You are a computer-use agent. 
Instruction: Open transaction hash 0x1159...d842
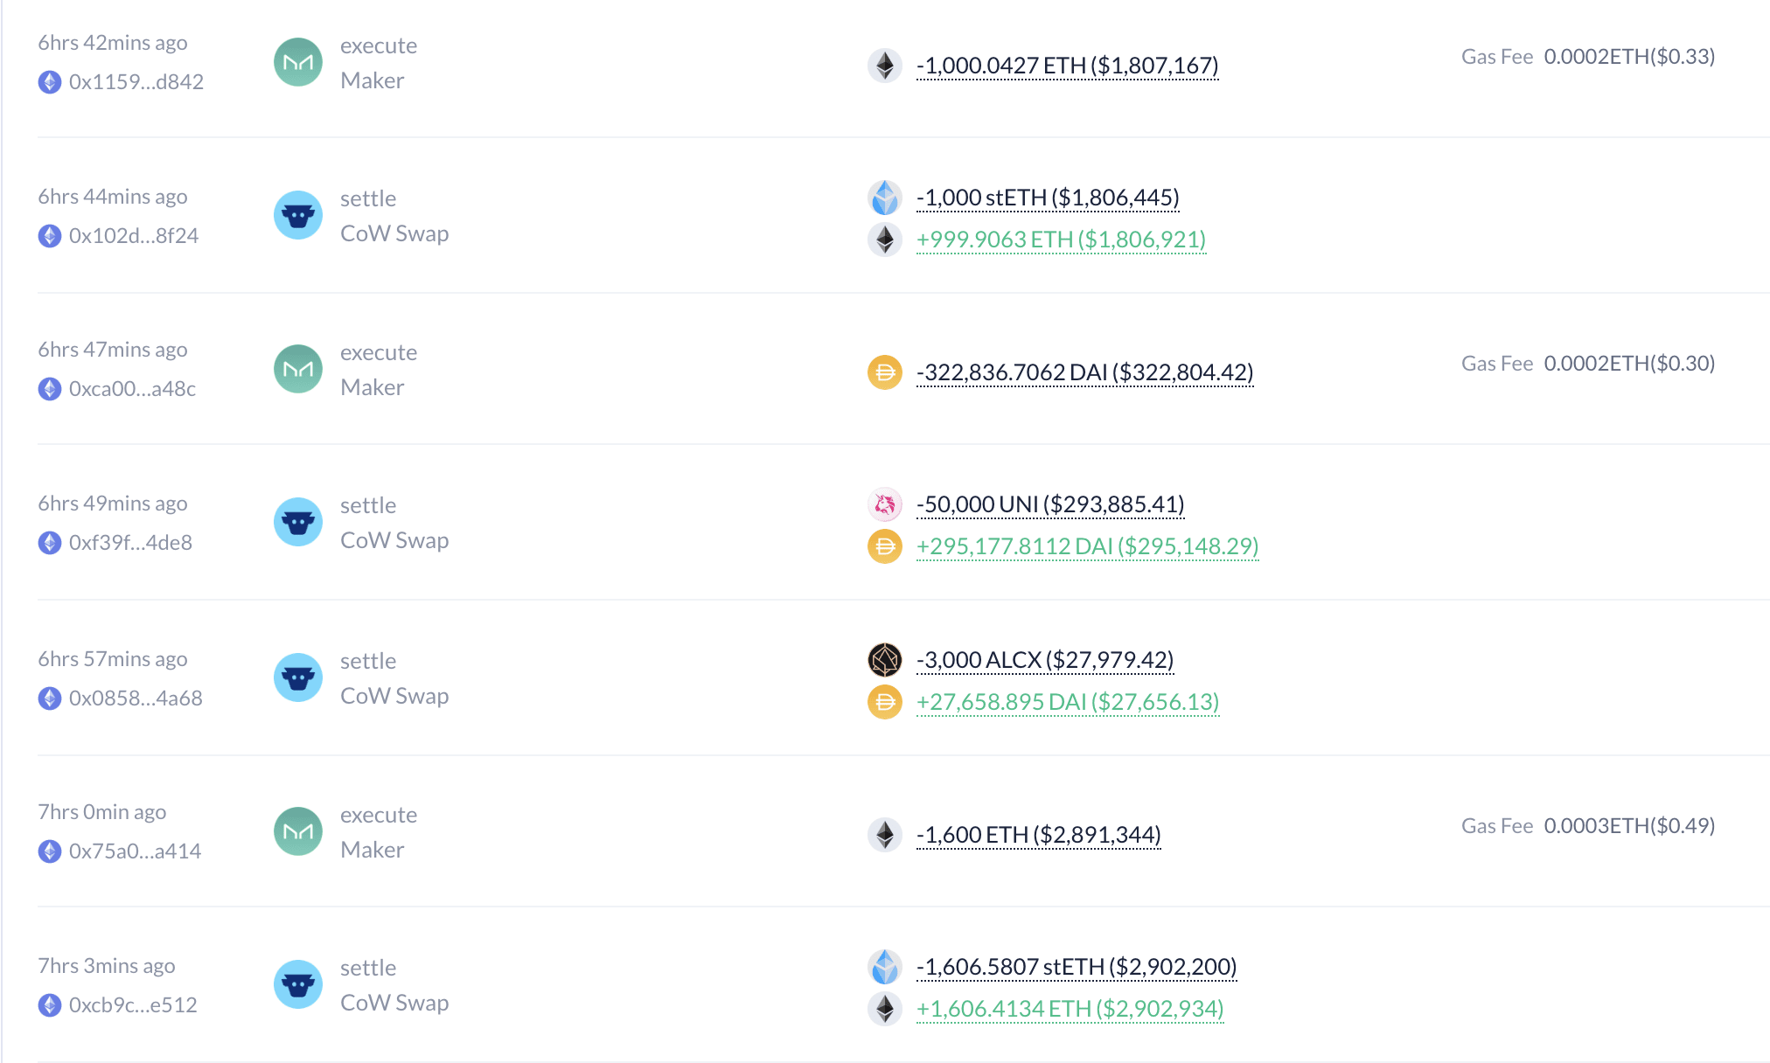[136, 82]
